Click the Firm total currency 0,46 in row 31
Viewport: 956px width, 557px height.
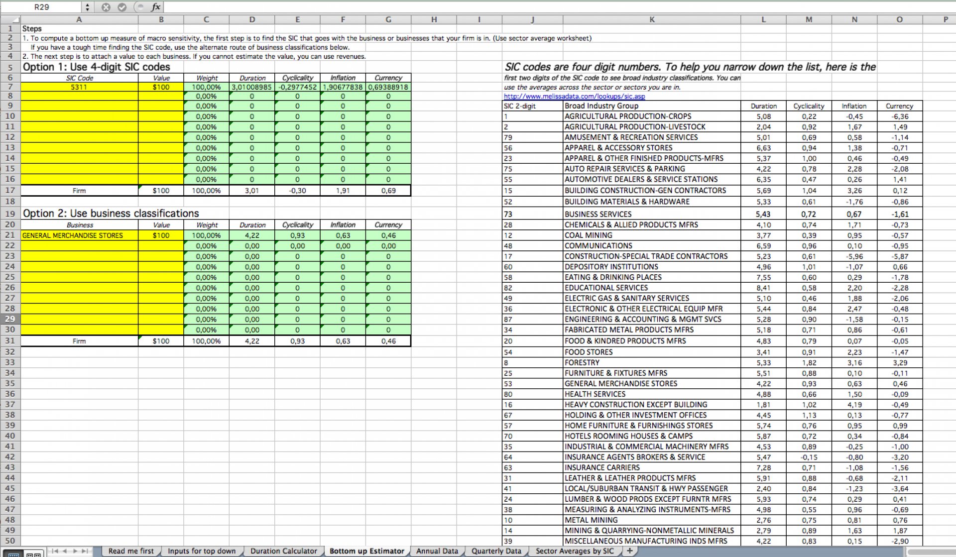[388, 341]
